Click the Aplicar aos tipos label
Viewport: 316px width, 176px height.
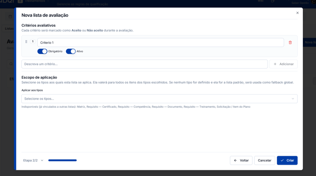[32, 90]
